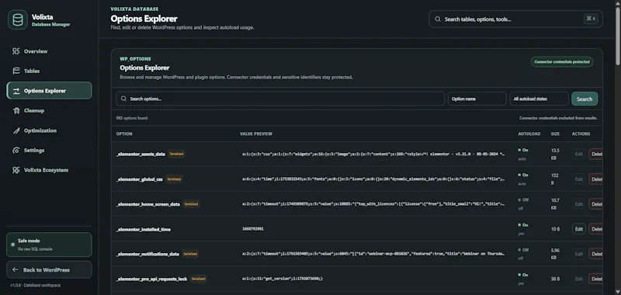Open Volixta Ecosystem in the sidebar

49,170
